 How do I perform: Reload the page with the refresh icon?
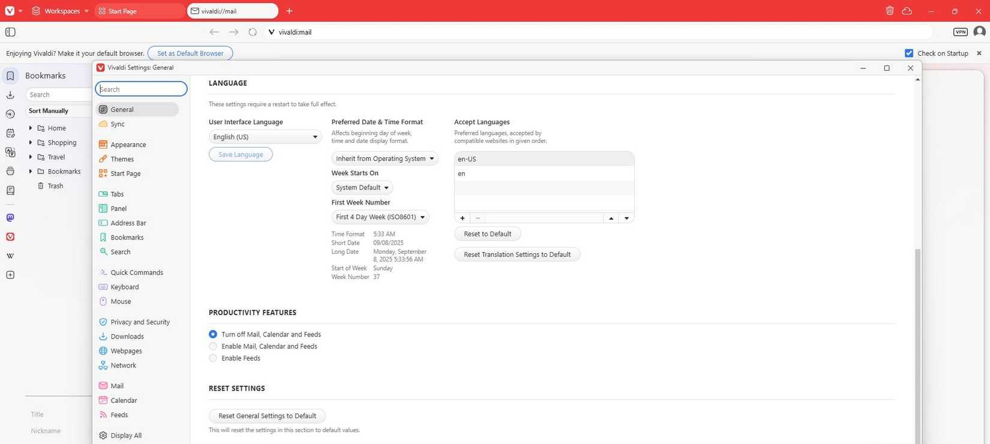(253, 32)
